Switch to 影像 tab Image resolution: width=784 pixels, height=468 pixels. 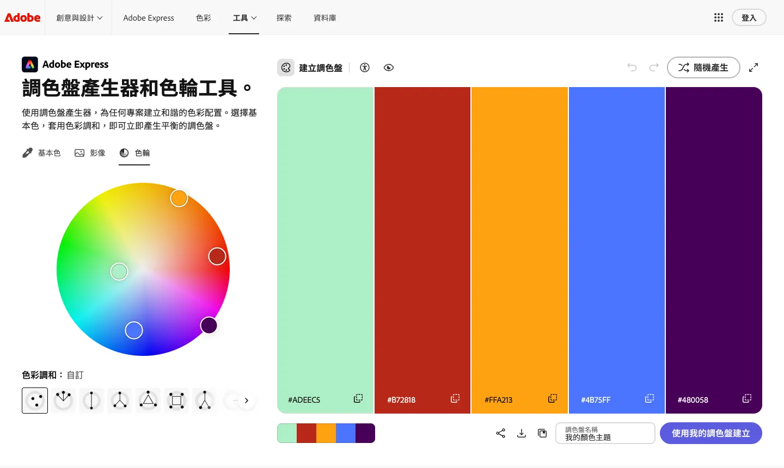[x=90, y=153]
